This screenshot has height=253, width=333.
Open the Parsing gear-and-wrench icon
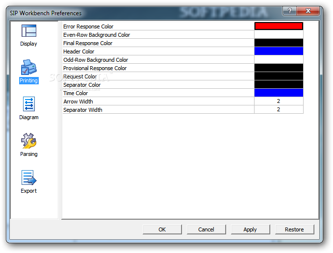click(29, 141)
